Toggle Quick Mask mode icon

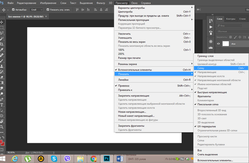click(2, 150)
